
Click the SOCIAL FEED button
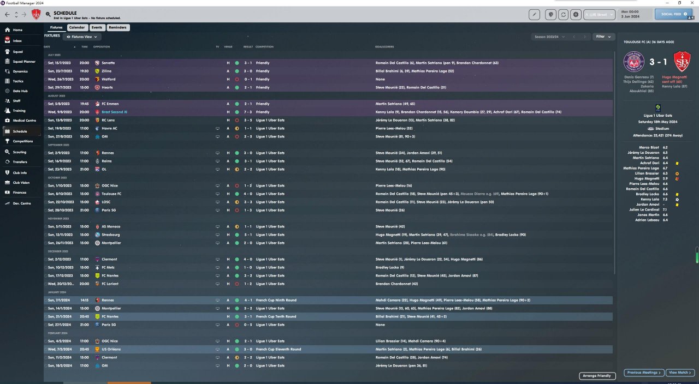(673, 14)
